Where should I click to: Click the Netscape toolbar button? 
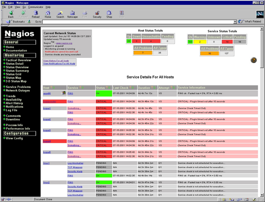point(72,14)
